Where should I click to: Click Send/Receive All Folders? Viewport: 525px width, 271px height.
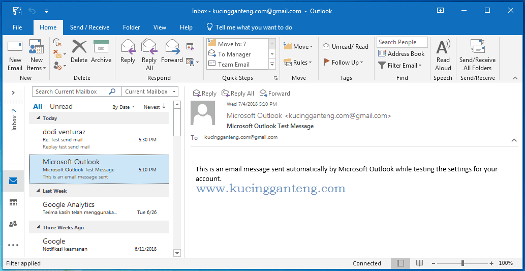477,55
